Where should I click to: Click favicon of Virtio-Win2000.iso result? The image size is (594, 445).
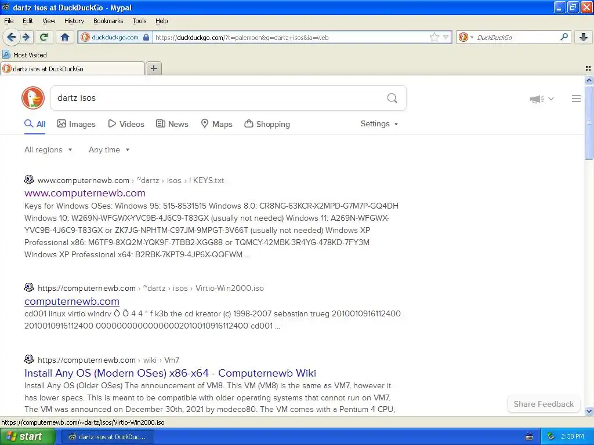coord(29,287)
